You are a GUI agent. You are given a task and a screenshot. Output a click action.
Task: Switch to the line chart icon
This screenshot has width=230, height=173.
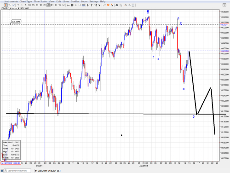[x=13, y=5]
